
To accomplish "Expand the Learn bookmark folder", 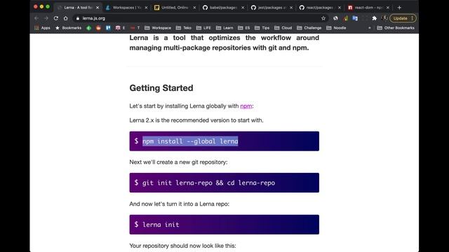I will [224, 28].
